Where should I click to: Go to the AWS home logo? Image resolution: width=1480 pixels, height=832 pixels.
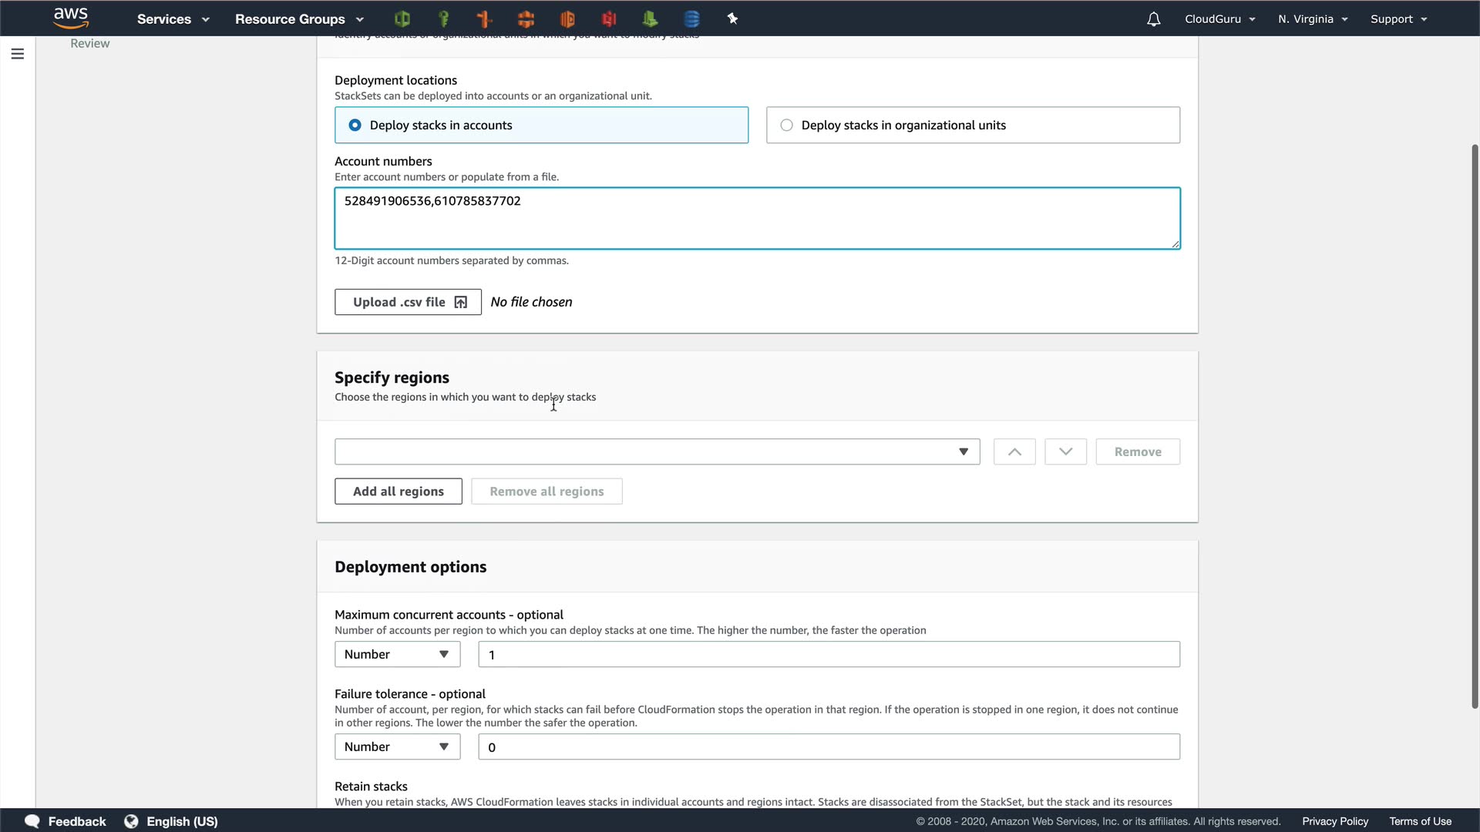[x=71, y=18]
